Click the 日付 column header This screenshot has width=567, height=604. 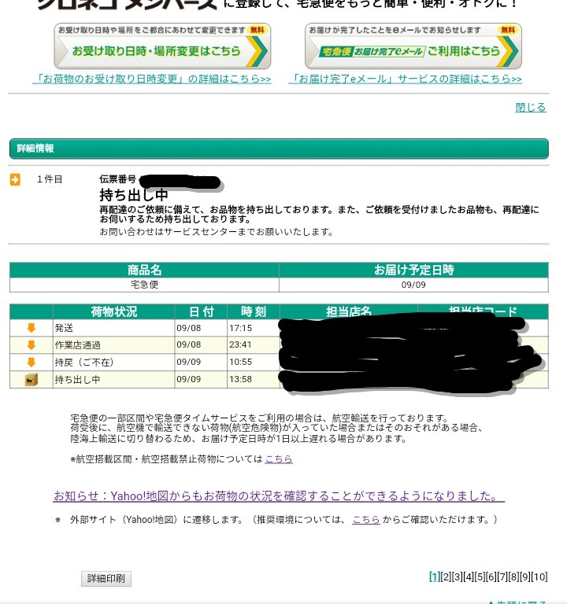(201, 311)
